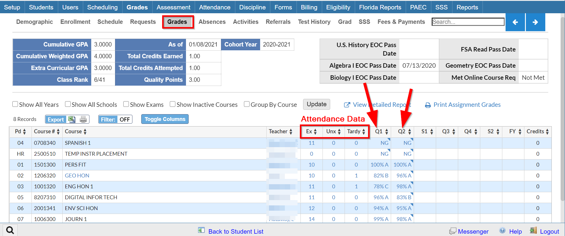The width and height of the screenshot is (565, 236).
Task: Sort by FY column arrows
Action: tap(520, 132)
